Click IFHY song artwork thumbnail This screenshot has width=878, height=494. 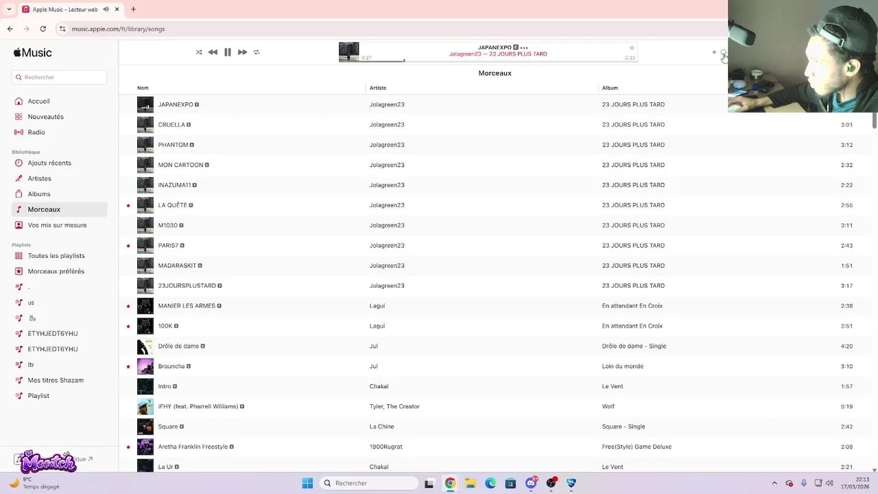tap(145, 406)
